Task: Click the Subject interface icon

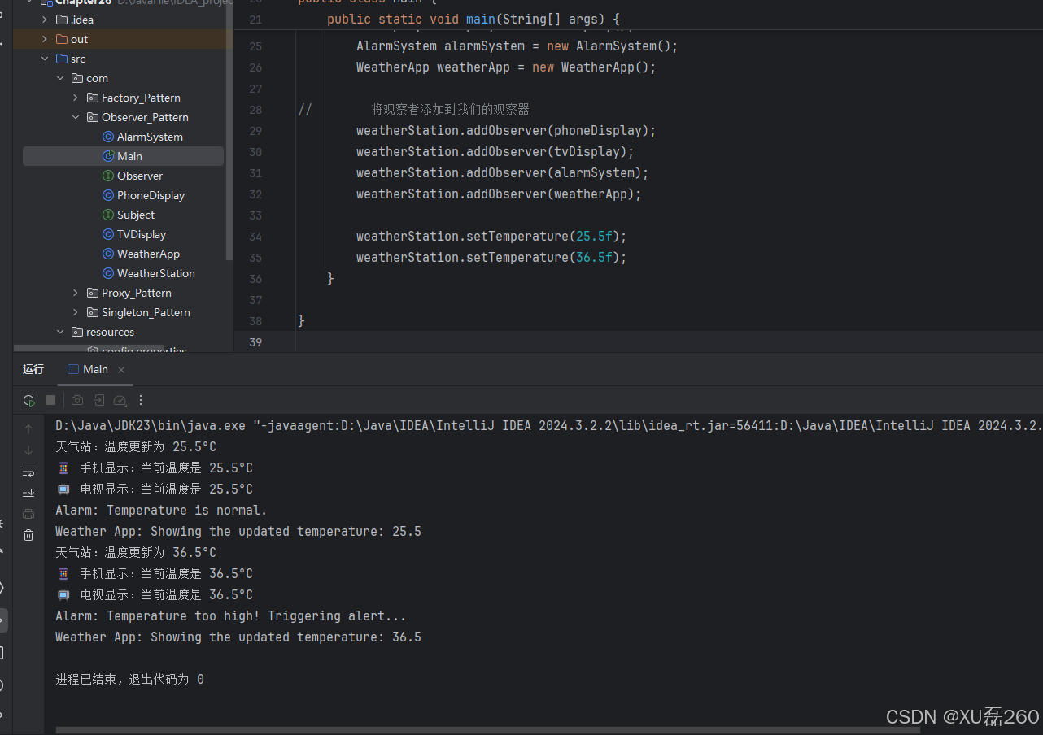Action: click(x=108, y=215)
